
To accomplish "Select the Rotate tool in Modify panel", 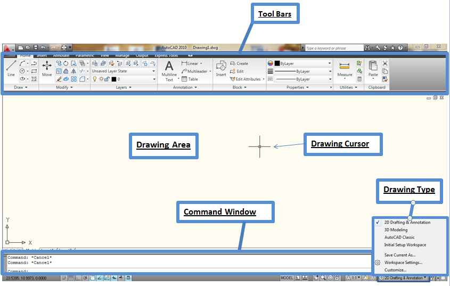I will (66, 63).
